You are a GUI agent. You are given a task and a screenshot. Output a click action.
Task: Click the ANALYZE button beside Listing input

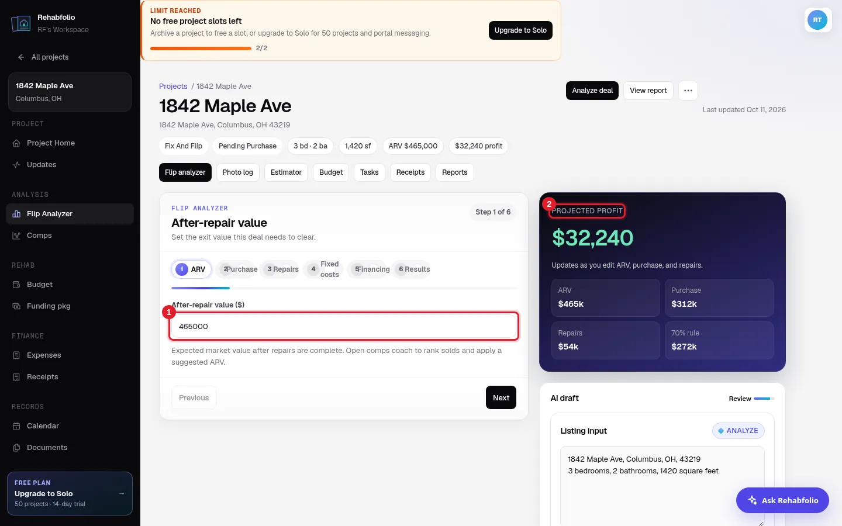pyautogui.click(x=739, y=431)
